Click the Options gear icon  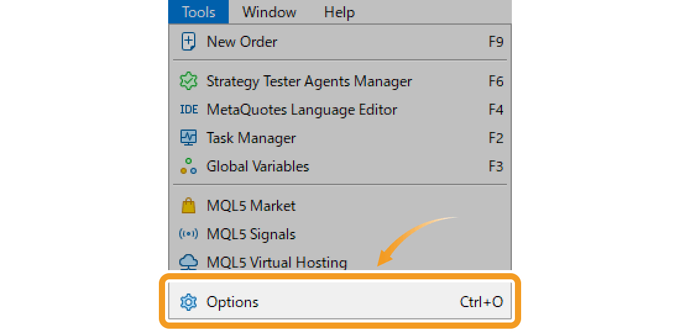coord(188,302)
